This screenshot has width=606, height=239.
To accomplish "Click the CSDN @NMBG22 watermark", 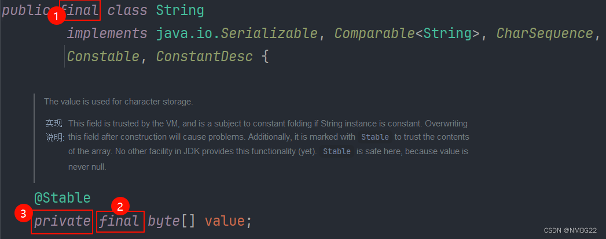I will 571,230.
